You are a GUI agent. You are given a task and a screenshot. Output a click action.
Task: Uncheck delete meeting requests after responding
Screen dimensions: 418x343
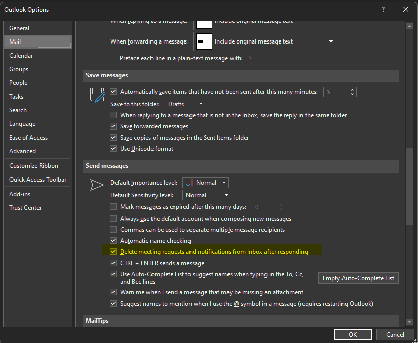[113, 252]
